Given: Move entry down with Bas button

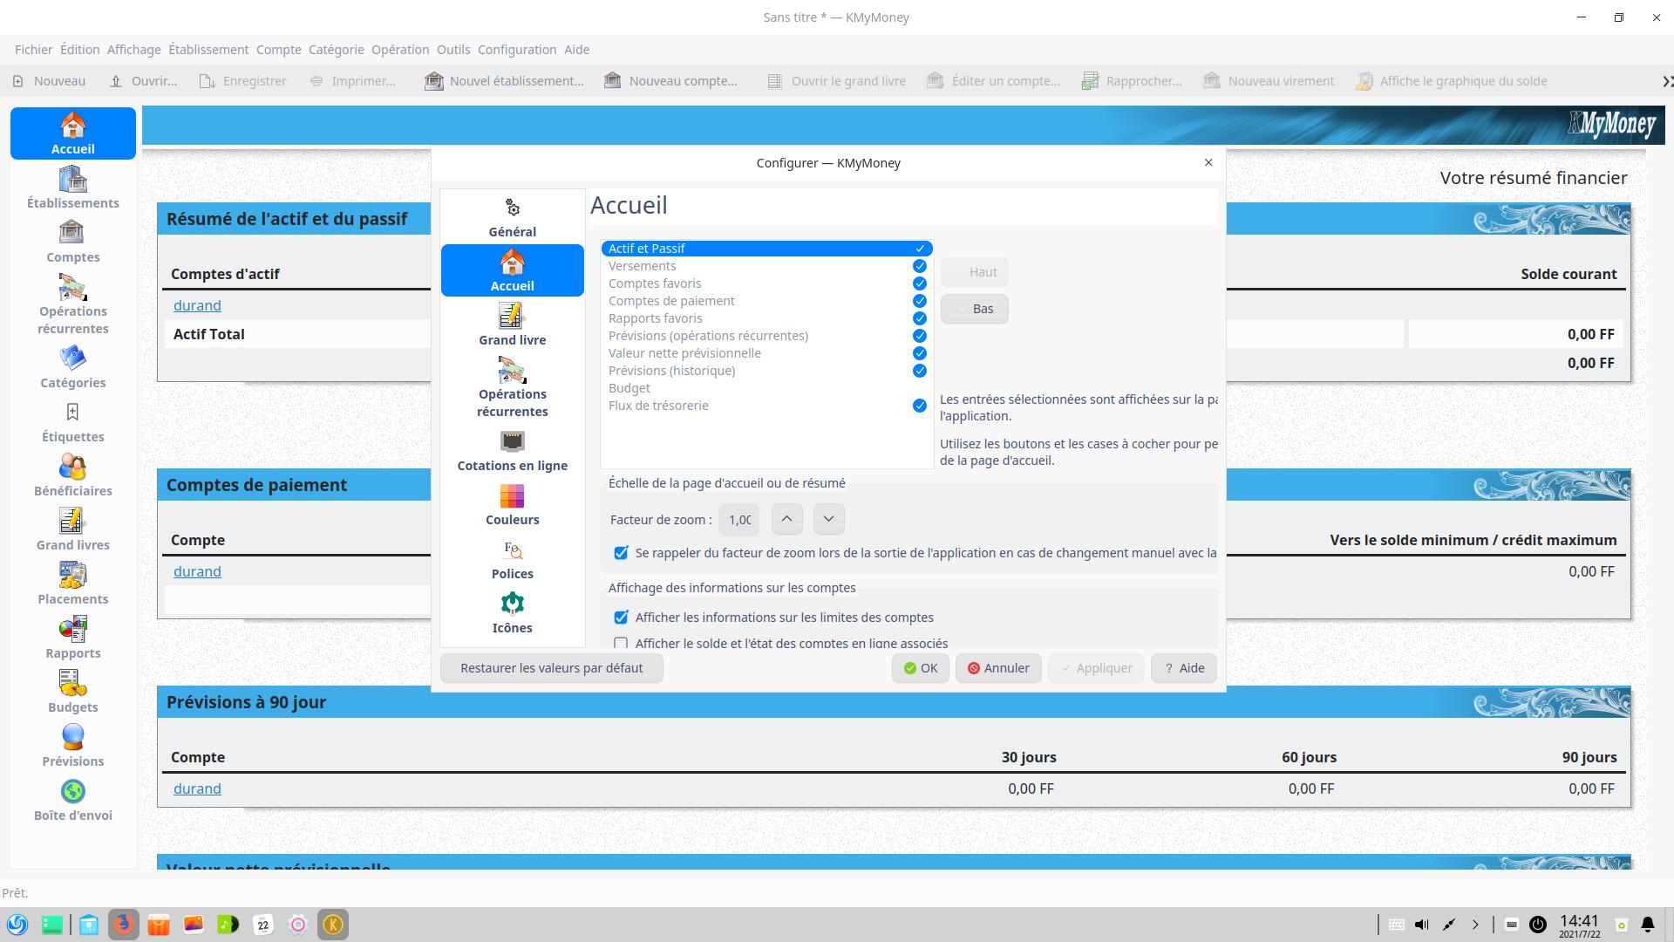Looking at the screenshot, I should pos(975,309).
